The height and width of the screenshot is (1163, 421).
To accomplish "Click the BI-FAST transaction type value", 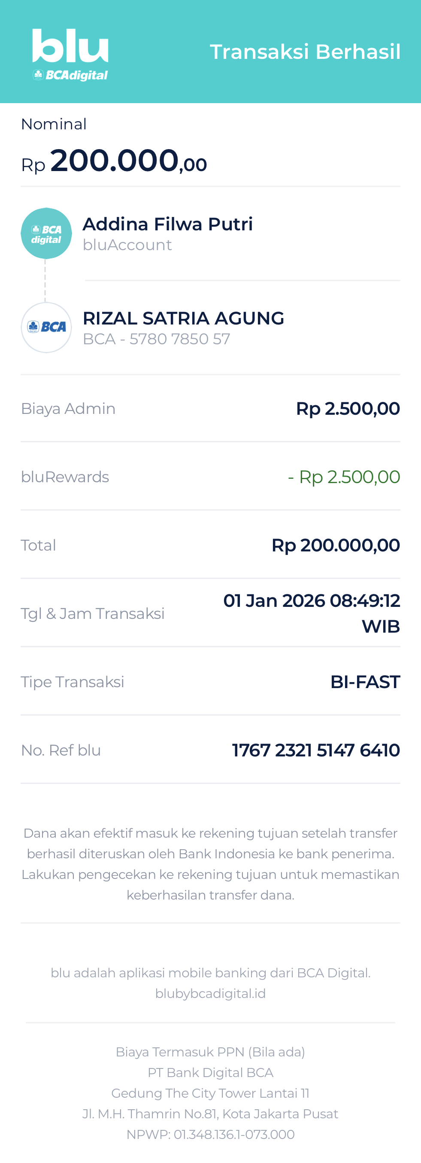I will point(365,682).
